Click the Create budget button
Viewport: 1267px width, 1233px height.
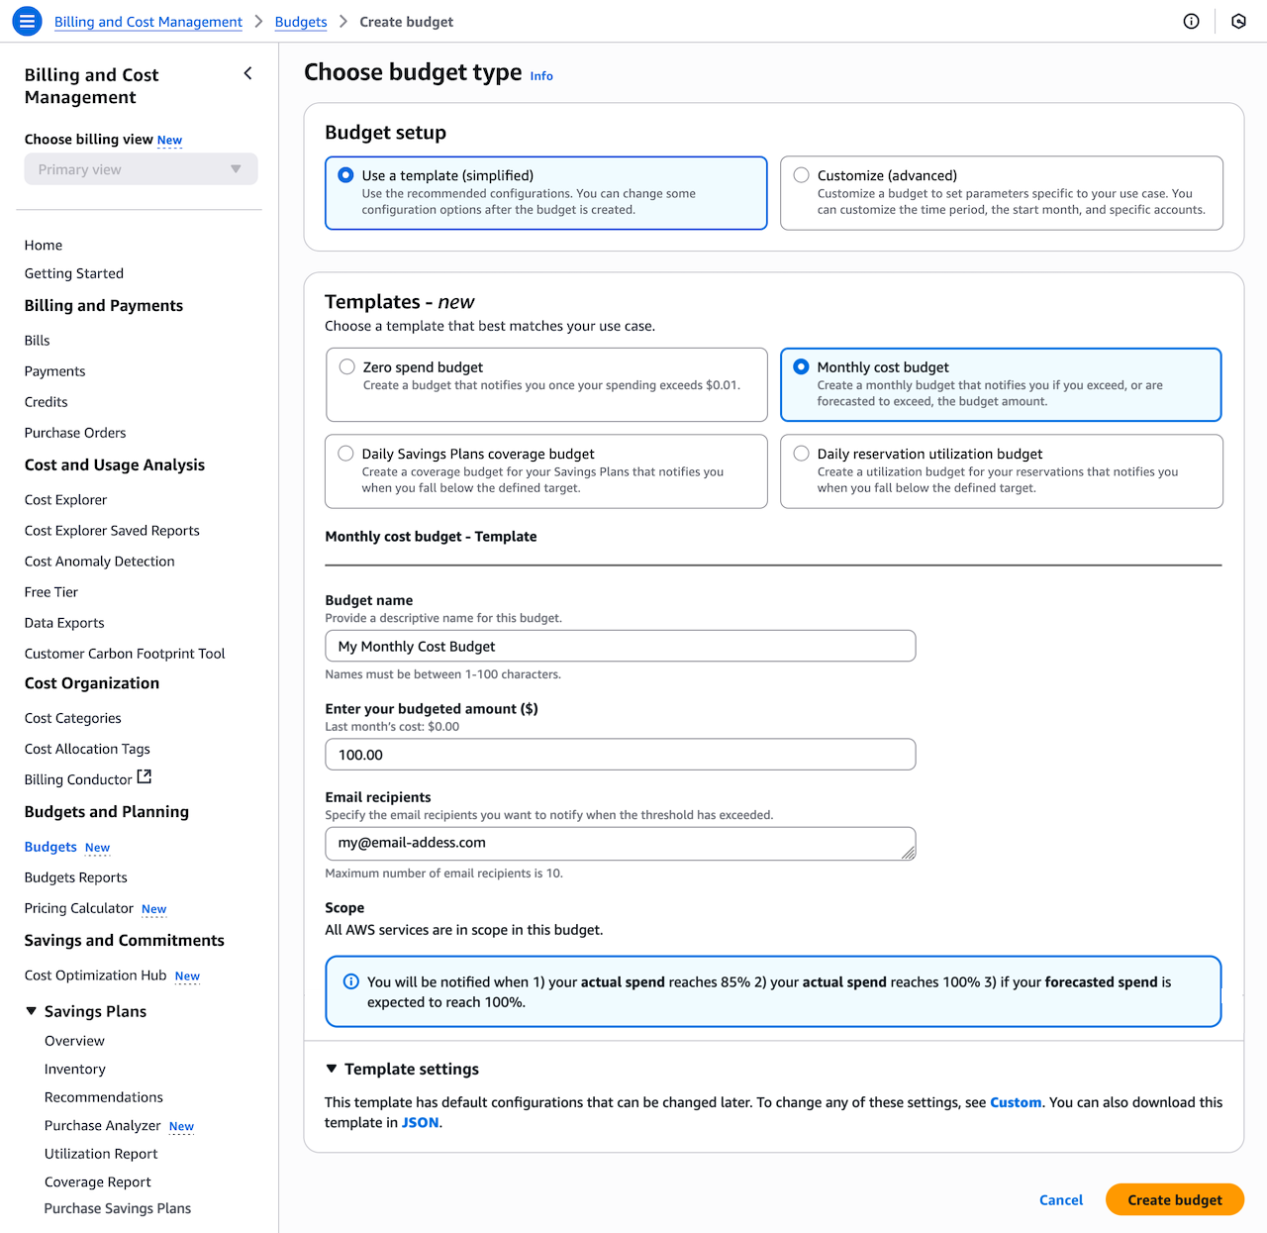(x=1175, y=1200)
